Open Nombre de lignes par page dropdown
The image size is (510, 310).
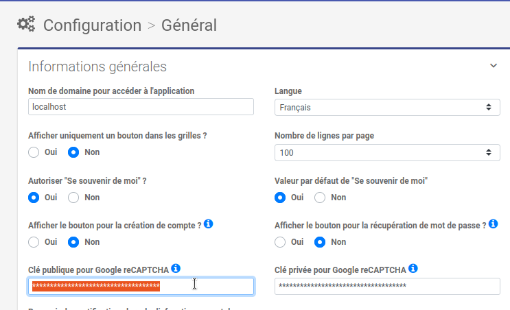(x=387, y=152)
